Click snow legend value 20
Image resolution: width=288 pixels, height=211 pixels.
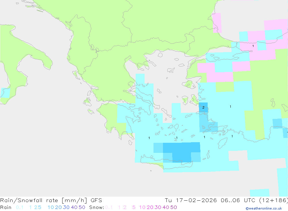click(x=150, y=207)
